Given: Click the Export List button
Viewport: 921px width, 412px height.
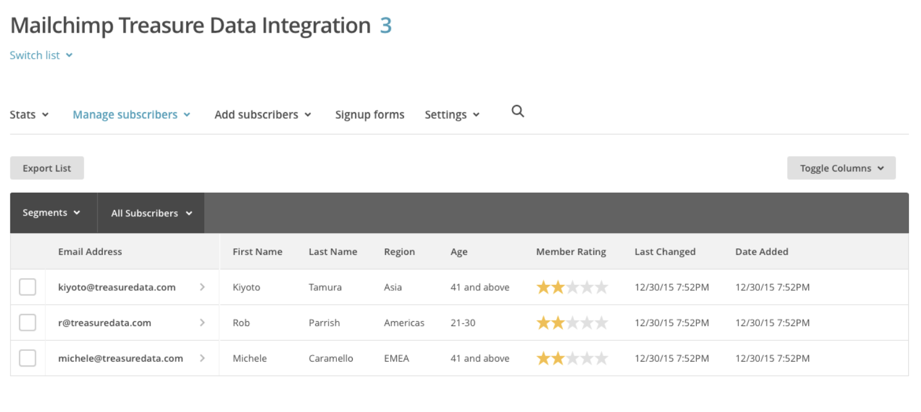Looking at the screenshot, I should [x=47, y=168].
